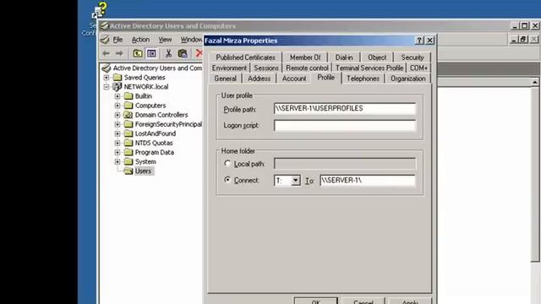541x304 pixels.
Task: Open the Dial-in tab
Action: 344,57
